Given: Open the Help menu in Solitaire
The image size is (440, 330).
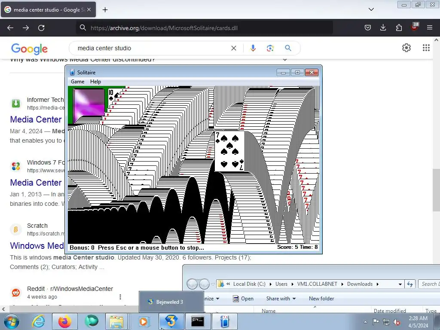Looking at the screenshot, I should pos(95,82).
